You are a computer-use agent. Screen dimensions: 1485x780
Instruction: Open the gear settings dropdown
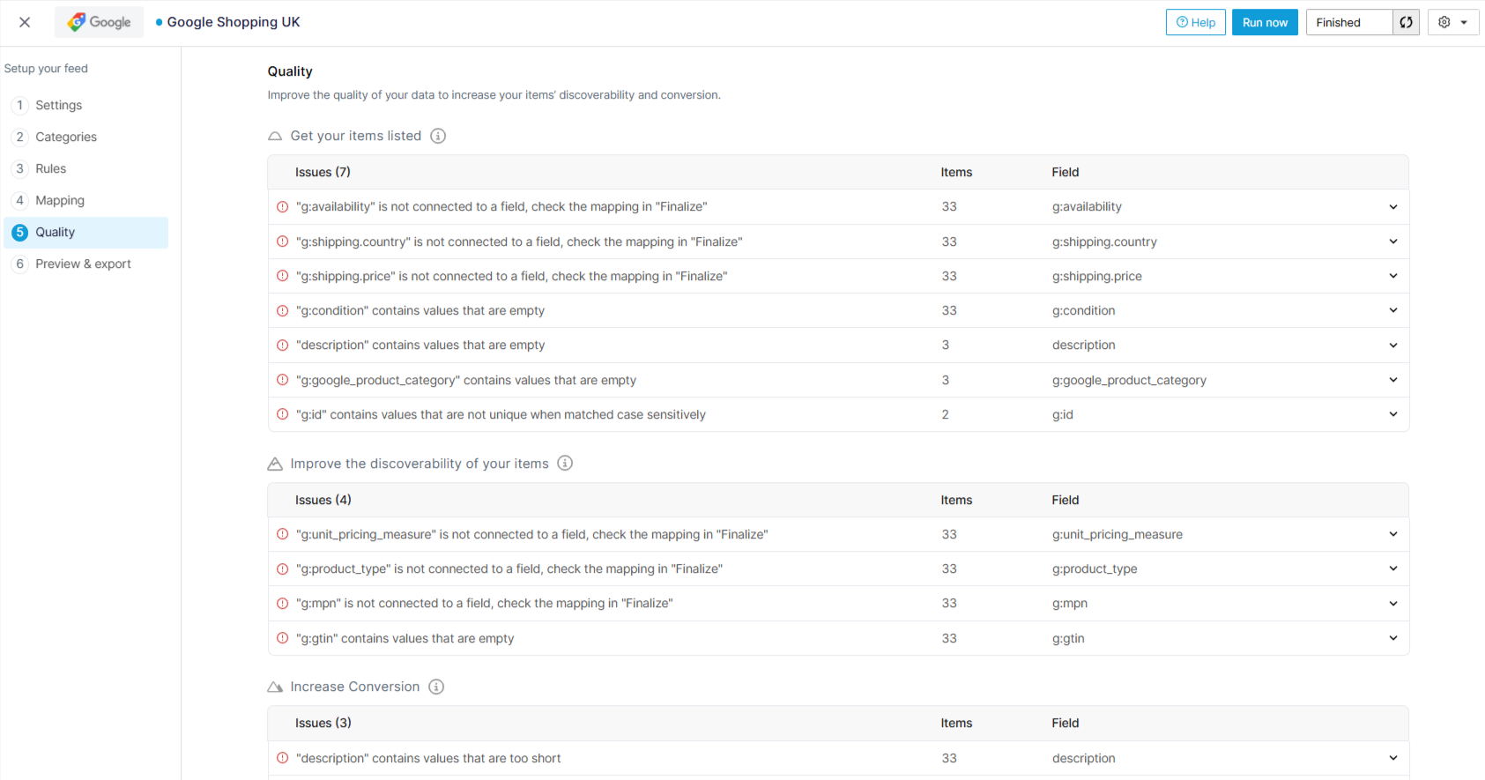click(1452, 23)
